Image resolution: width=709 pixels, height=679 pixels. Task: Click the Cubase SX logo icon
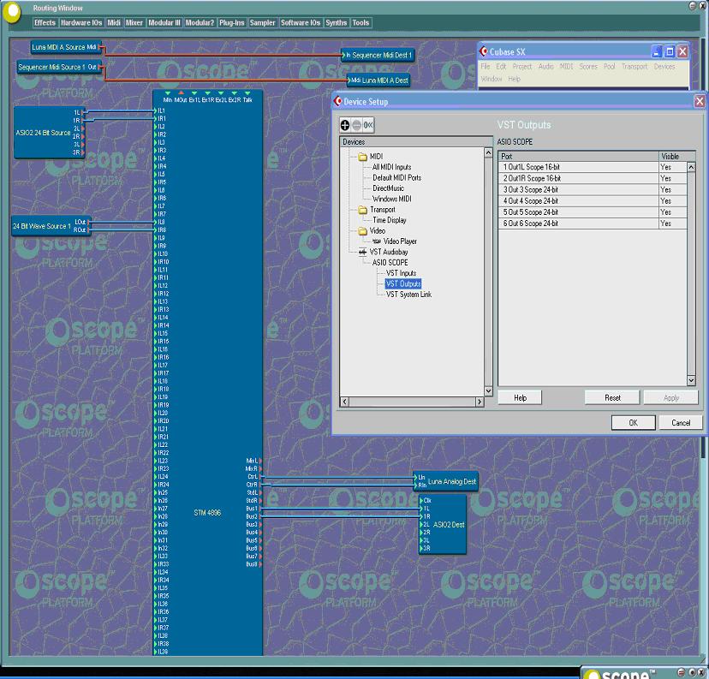point(484,51)
